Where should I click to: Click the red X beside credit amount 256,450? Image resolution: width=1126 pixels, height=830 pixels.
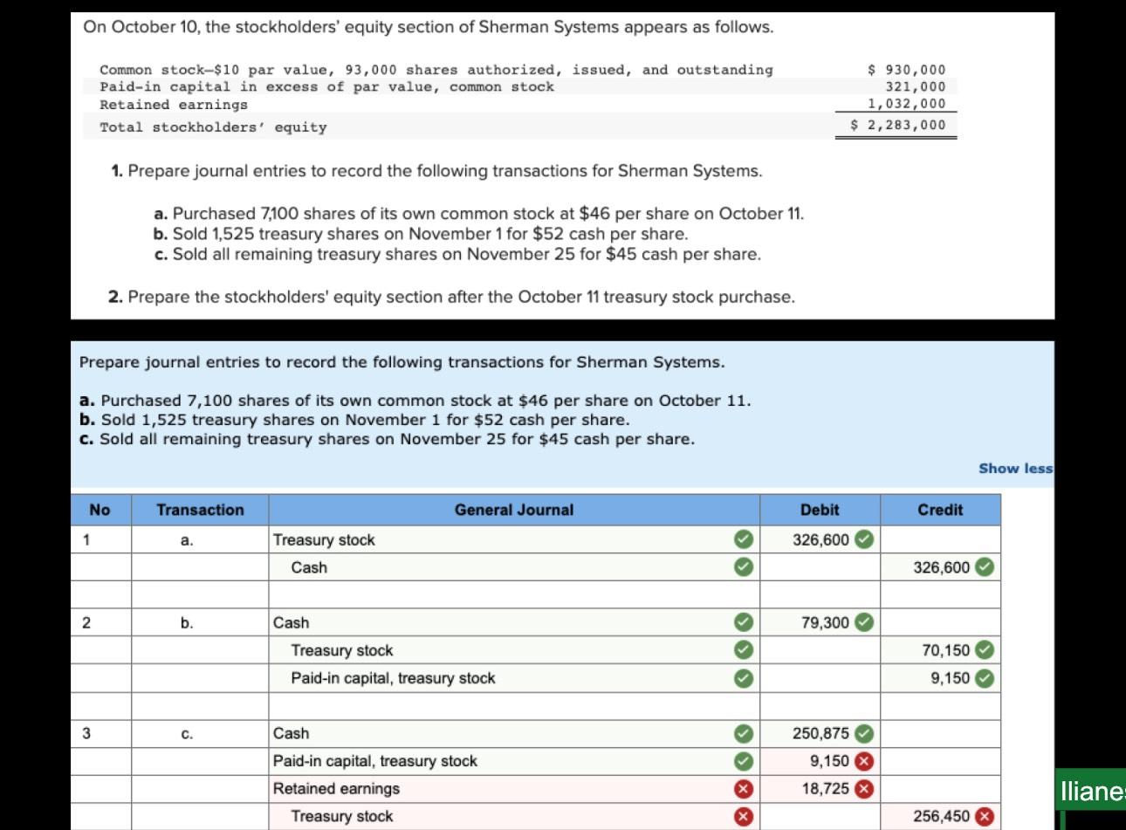point(985,816)
